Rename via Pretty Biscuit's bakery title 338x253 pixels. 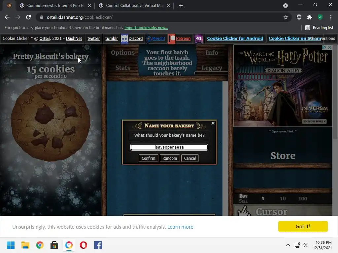[x=51, y=56]
